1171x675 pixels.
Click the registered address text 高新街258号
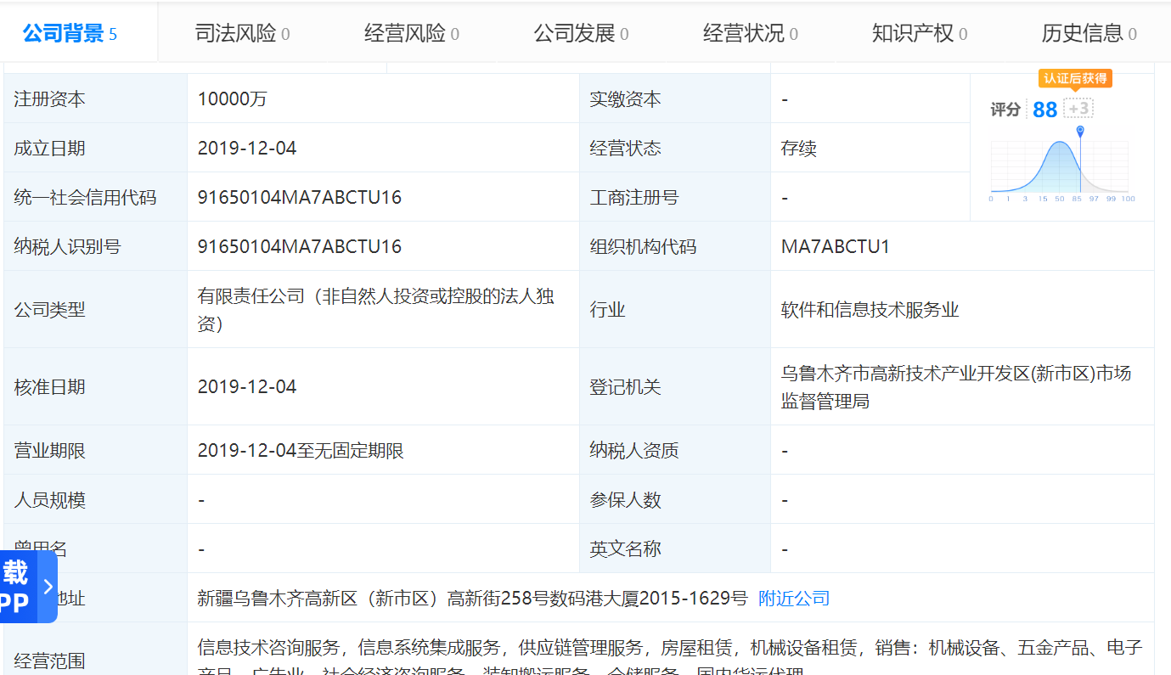(501, 599)
